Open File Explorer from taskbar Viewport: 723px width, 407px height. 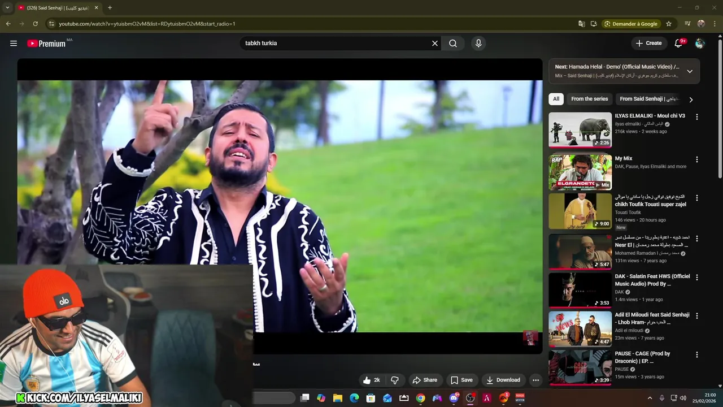(338, 398)
